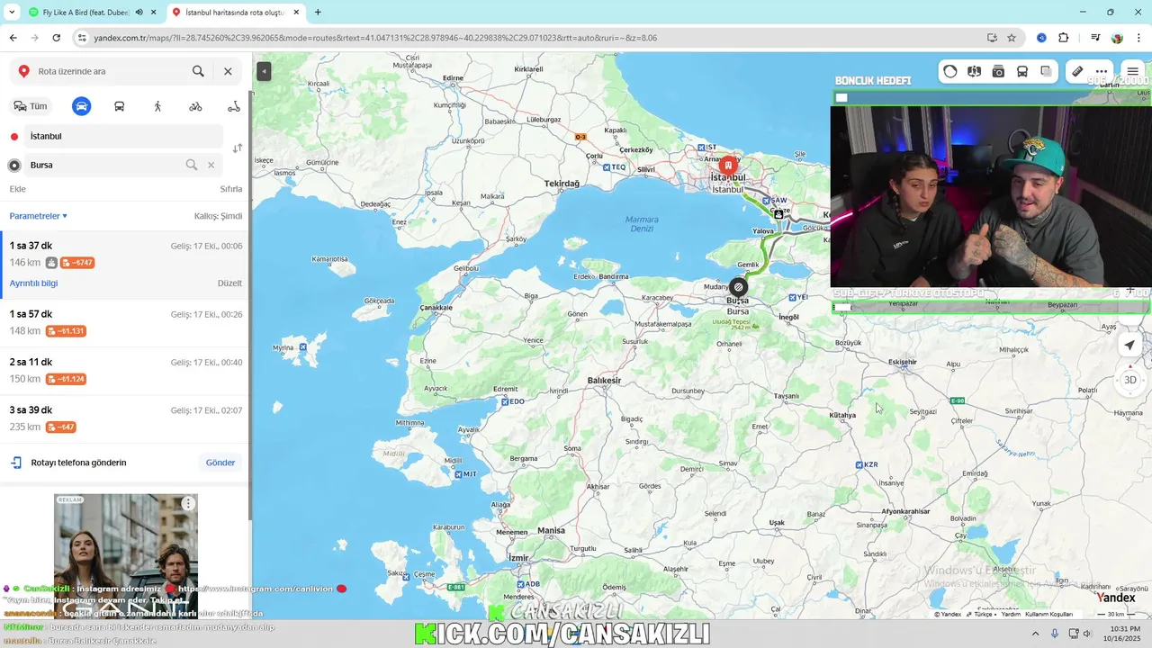Bookmark this page with the star
The width and height of the screenshot is (1152, 648).
click(1012, 38)
